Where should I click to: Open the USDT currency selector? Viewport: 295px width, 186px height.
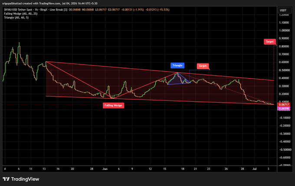pyautogui.click(x=285, y=10)
